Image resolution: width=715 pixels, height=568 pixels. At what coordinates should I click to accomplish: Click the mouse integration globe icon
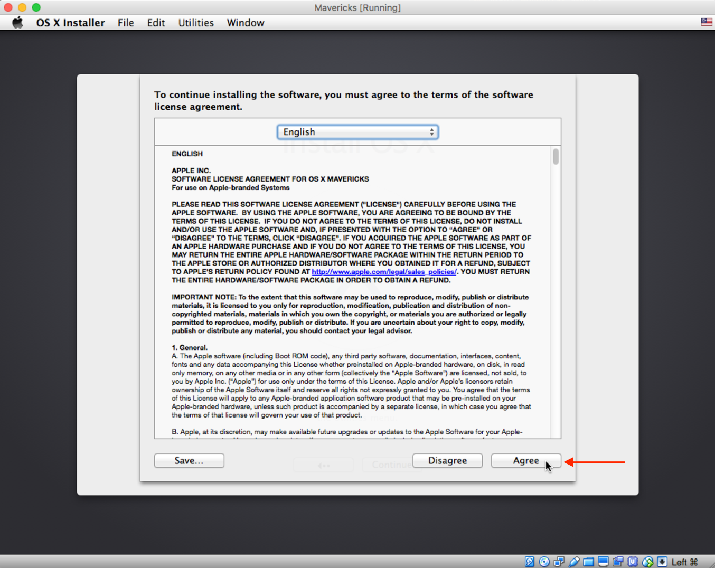[x=647, y=562]
